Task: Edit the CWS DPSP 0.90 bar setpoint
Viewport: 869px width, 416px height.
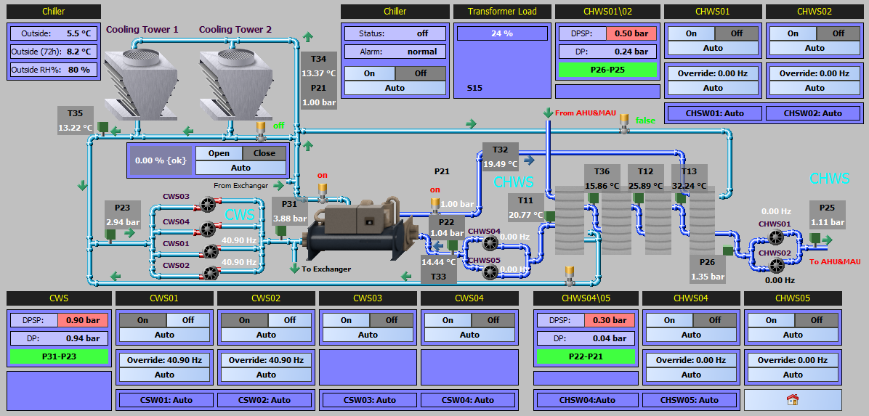Action: pyautogui.click(x=79, y=320)
